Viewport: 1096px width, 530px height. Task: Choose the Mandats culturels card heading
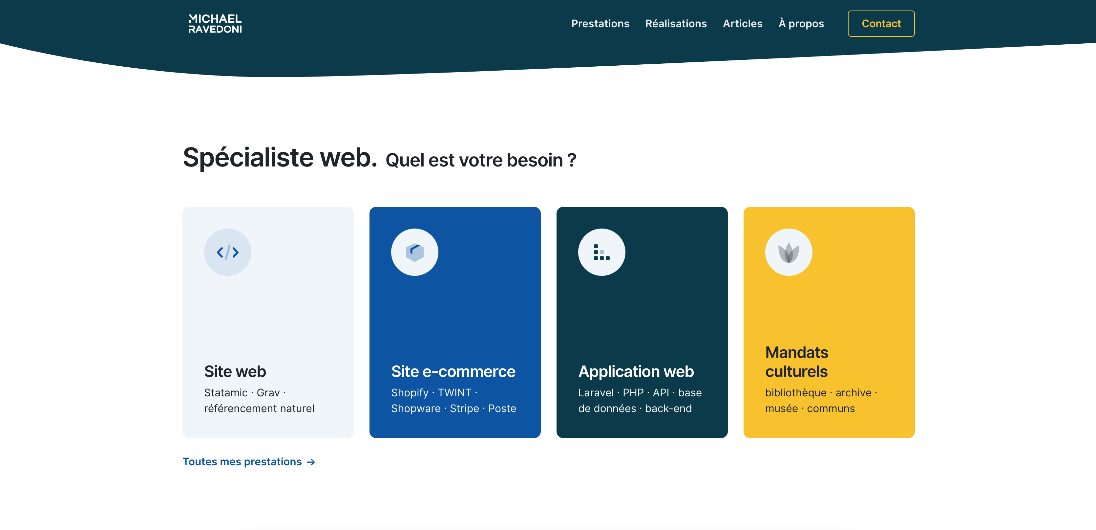point(796,362)
